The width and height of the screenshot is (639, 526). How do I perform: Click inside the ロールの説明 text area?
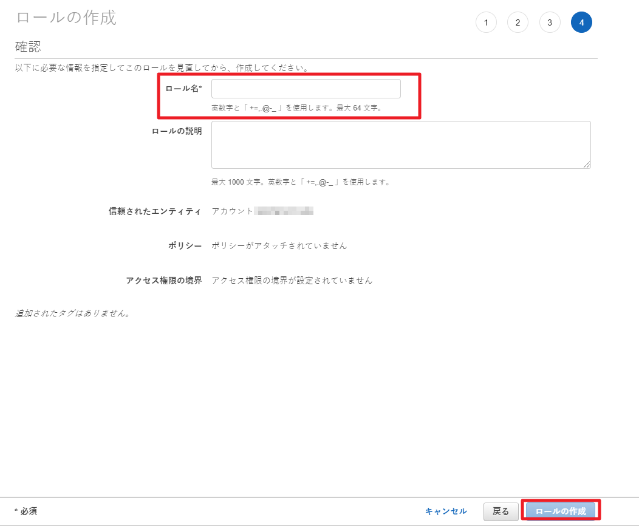(401, 145)
